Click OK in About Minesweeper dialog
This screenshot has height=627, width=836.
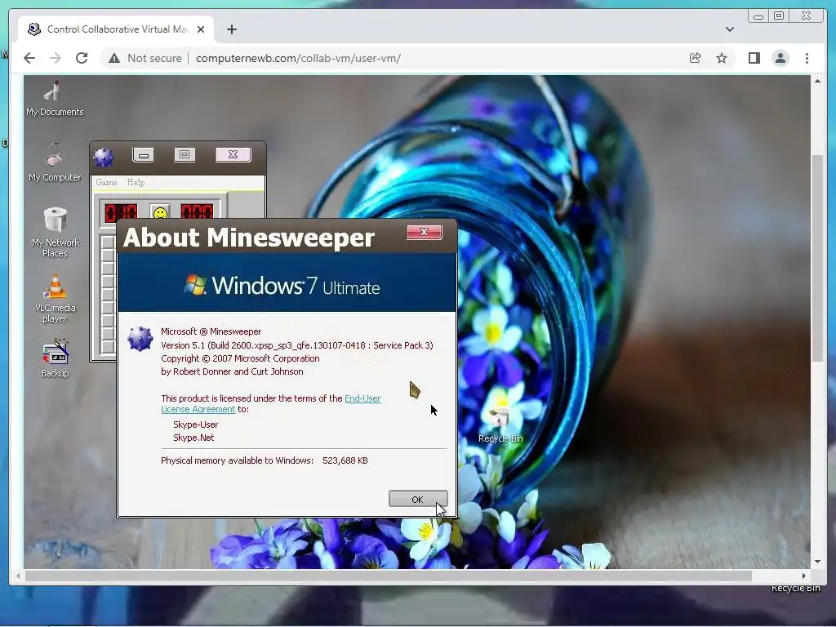pos(418,499)
